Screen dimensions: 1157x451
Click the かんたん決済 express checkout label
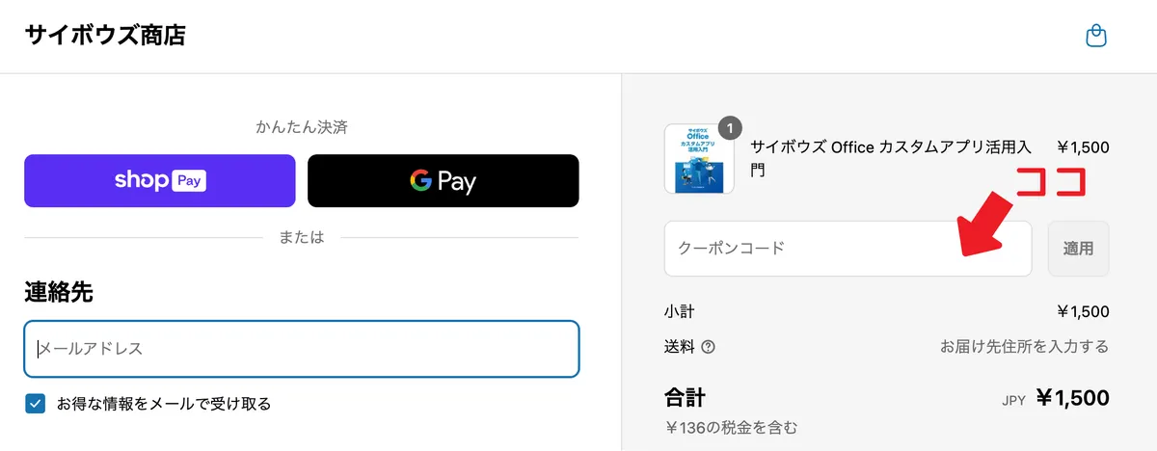(302, 126)
